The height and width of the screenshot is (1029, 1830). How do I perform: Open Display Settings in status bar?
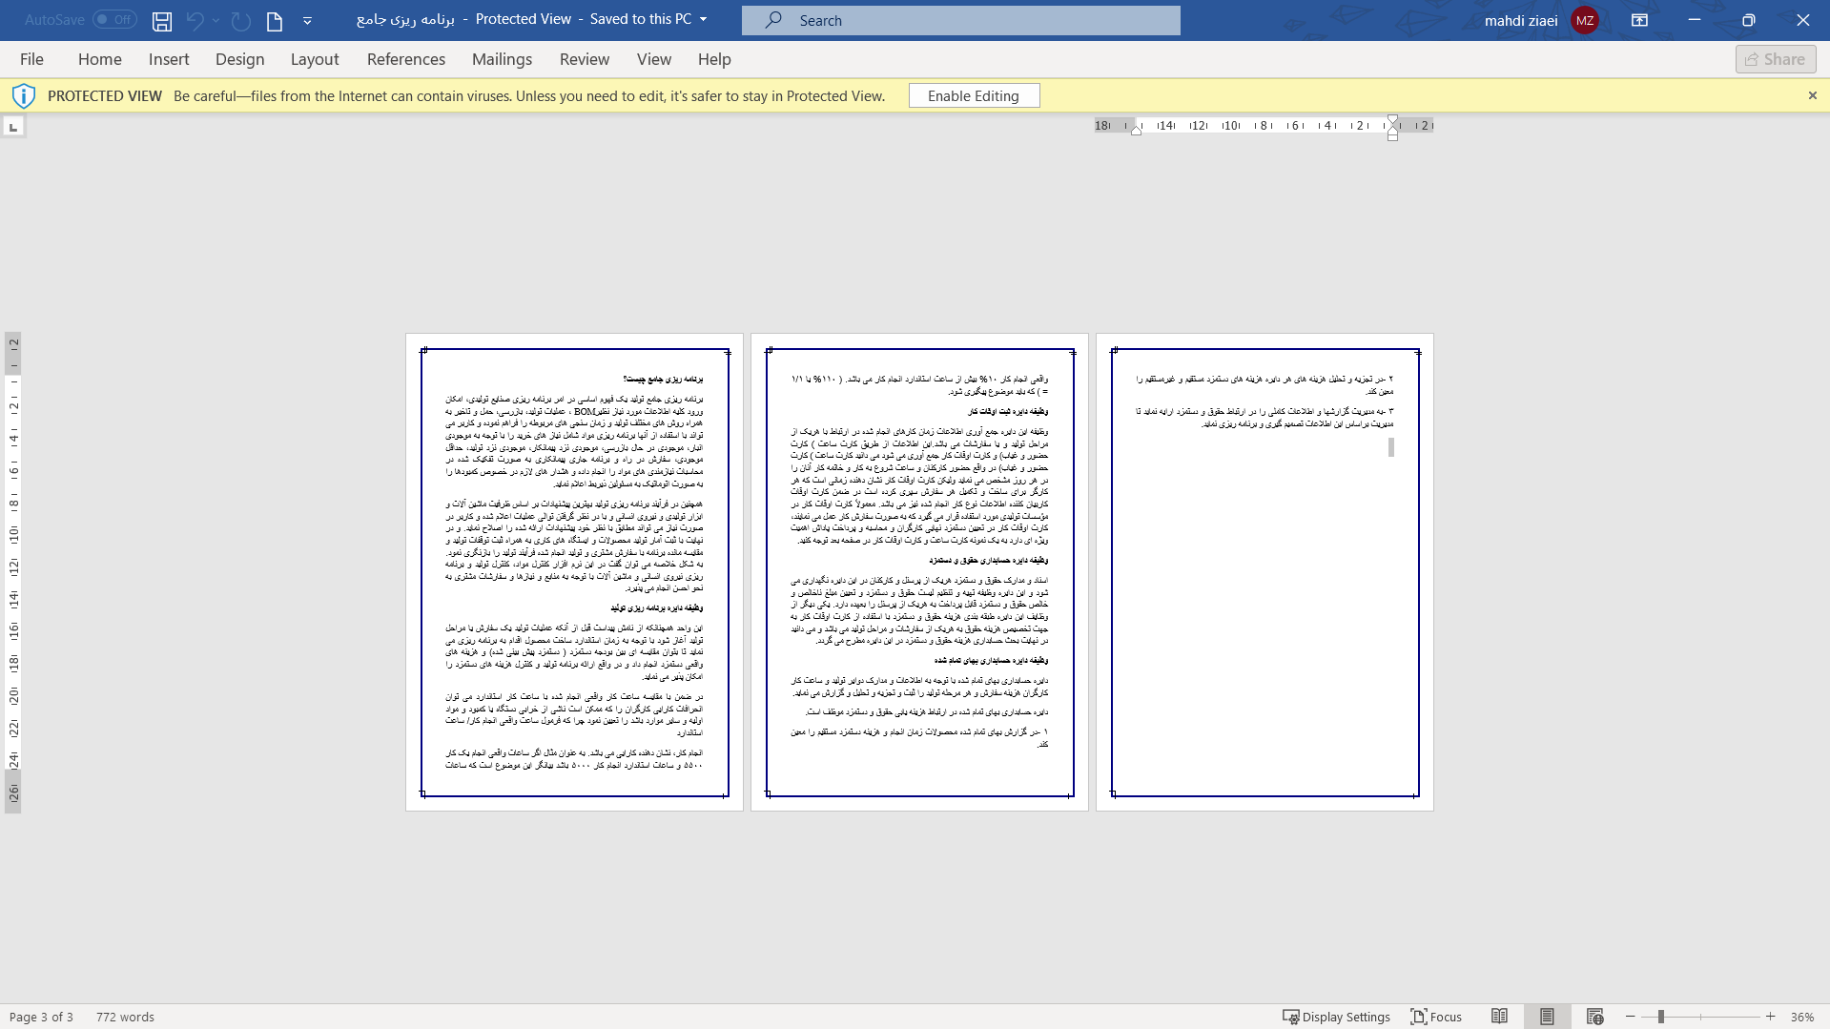point(1336,1017)
